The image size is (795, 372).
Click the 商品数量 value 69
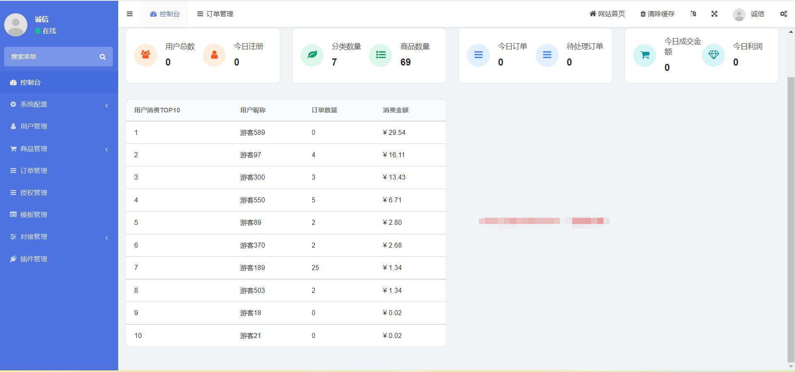(406, 62)
